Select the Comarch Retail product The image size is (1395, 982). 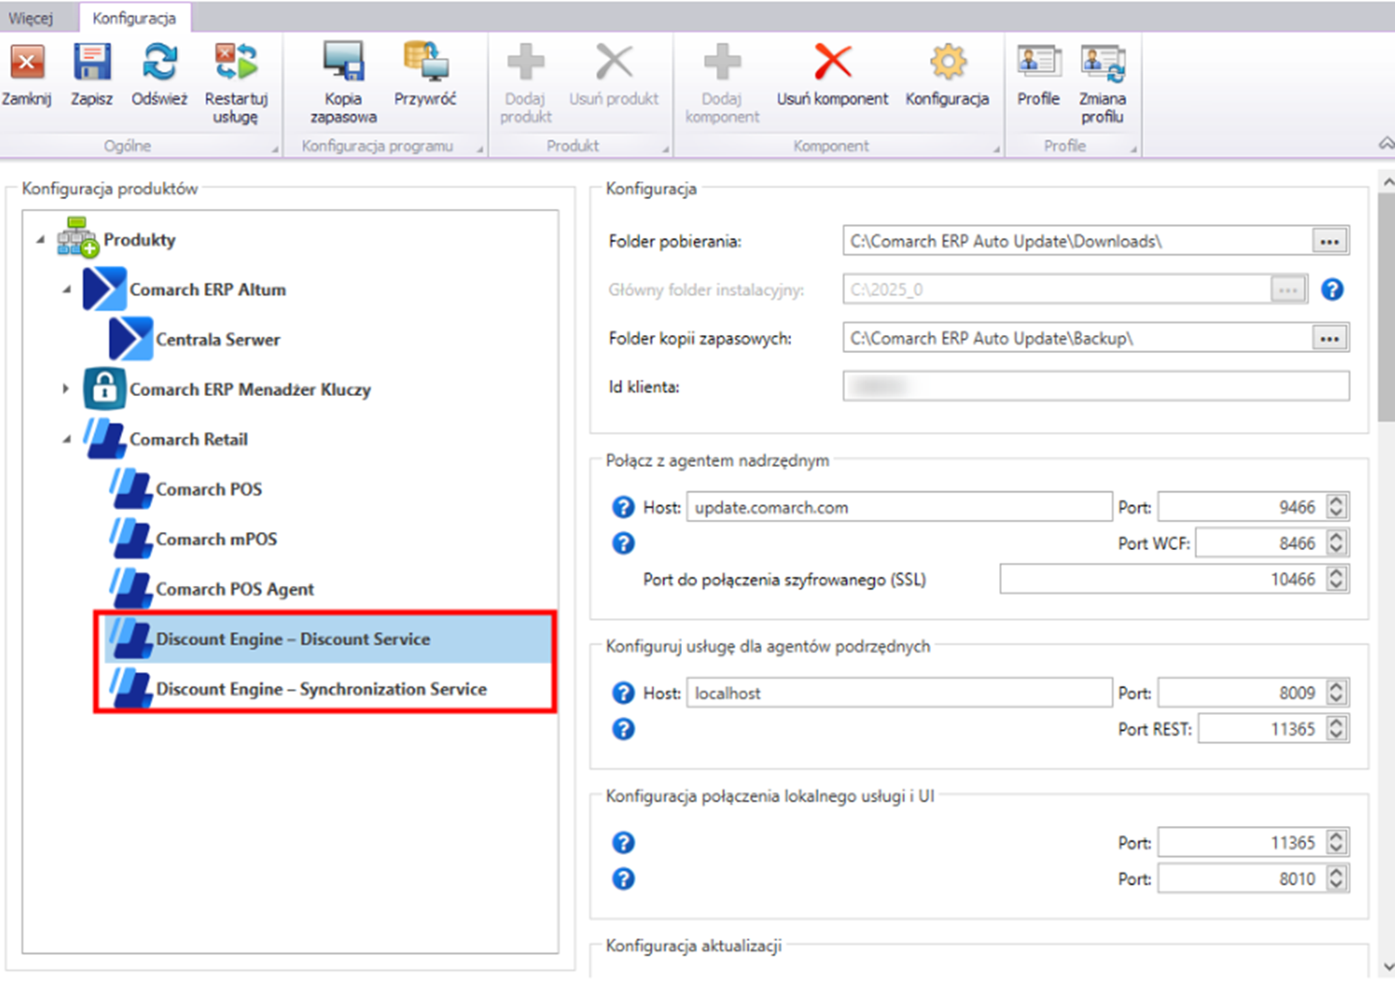[x=188, y=439]
